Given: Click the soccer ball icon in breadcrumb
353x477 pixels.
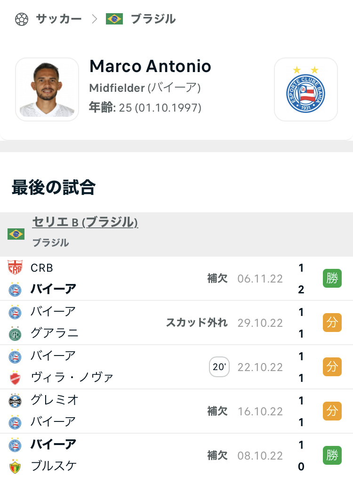Looking at the screenshot, I should 22,19.
